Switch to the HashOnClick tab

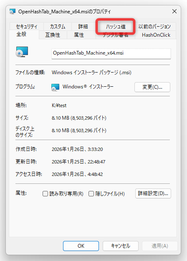(156, 35)
